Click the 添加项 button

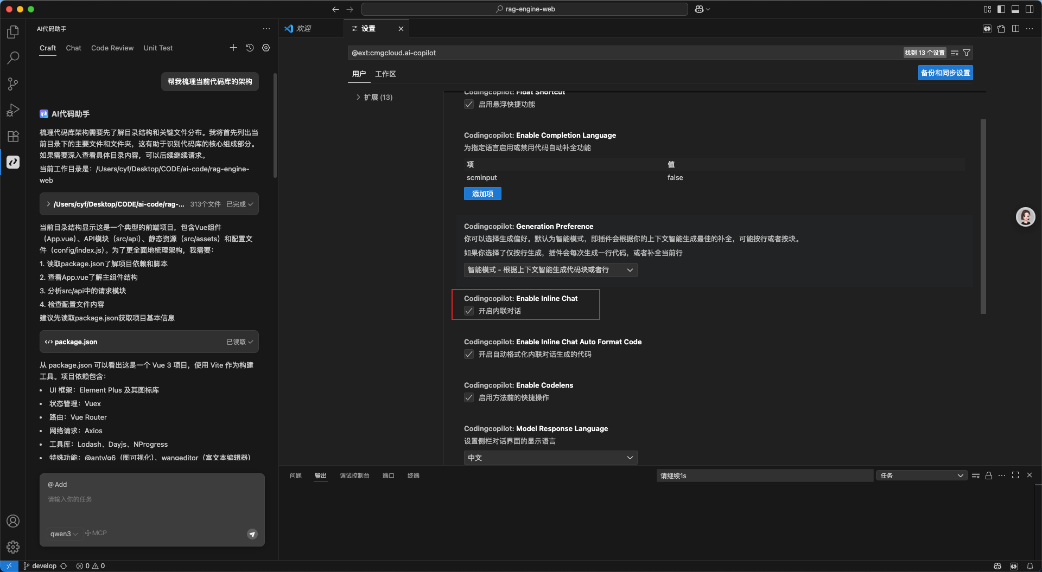coord(482,194)
